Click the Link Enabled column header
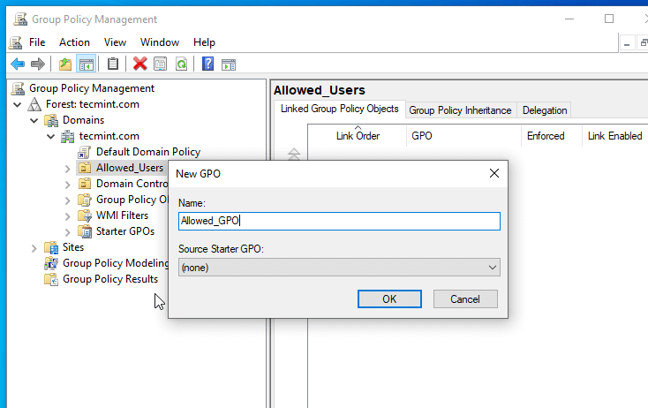648x408 pixels. [615, 136]
